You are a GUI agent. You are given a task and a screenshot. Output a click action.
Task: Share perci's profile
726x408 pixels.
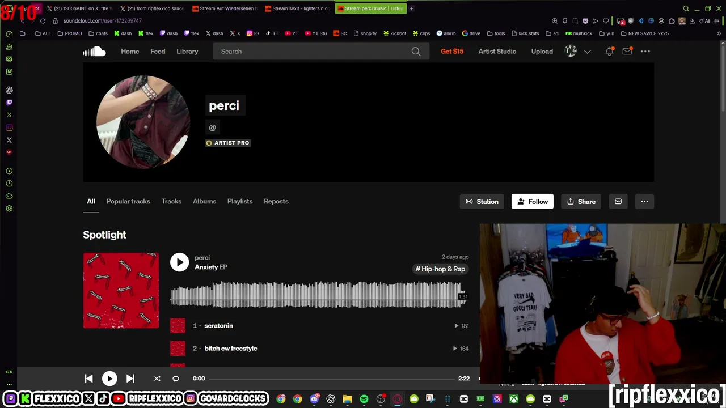pyautogui.click(x=581, y=201)
